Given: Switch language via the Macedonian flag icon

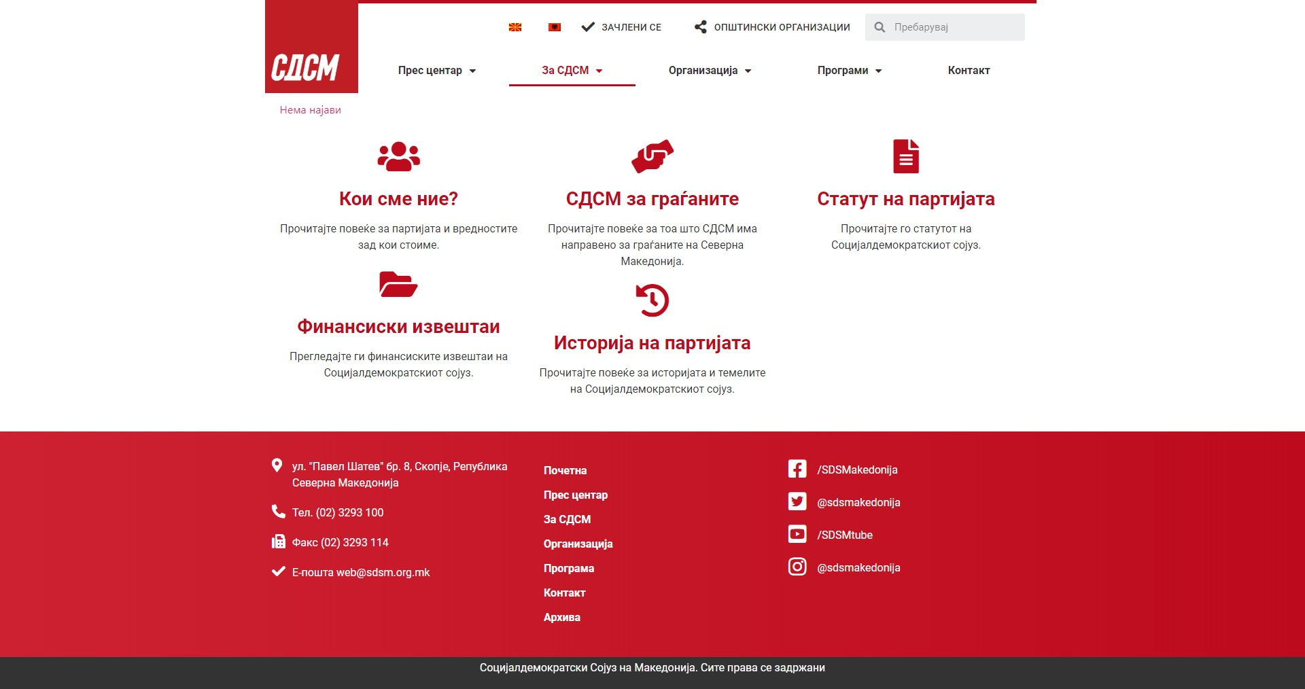Looking at the screenshot, I should (515, 27).
